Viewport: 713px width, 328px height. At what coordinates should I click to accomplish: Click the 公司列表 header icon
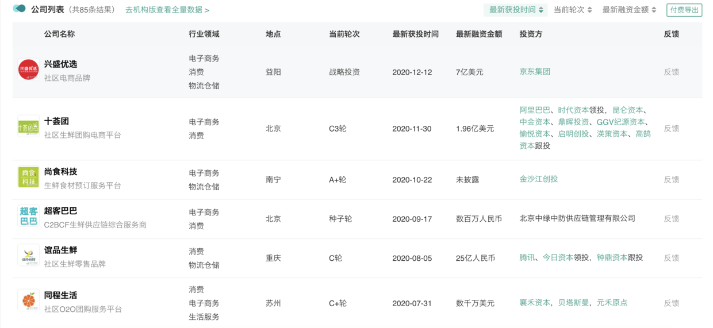pyautogui.click(x=19, y=9)
